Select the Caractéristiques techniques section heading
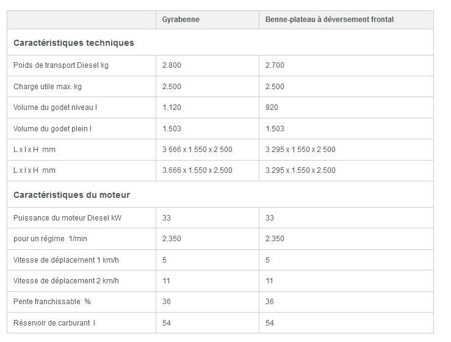451x342 pixels. pos(74,43)
